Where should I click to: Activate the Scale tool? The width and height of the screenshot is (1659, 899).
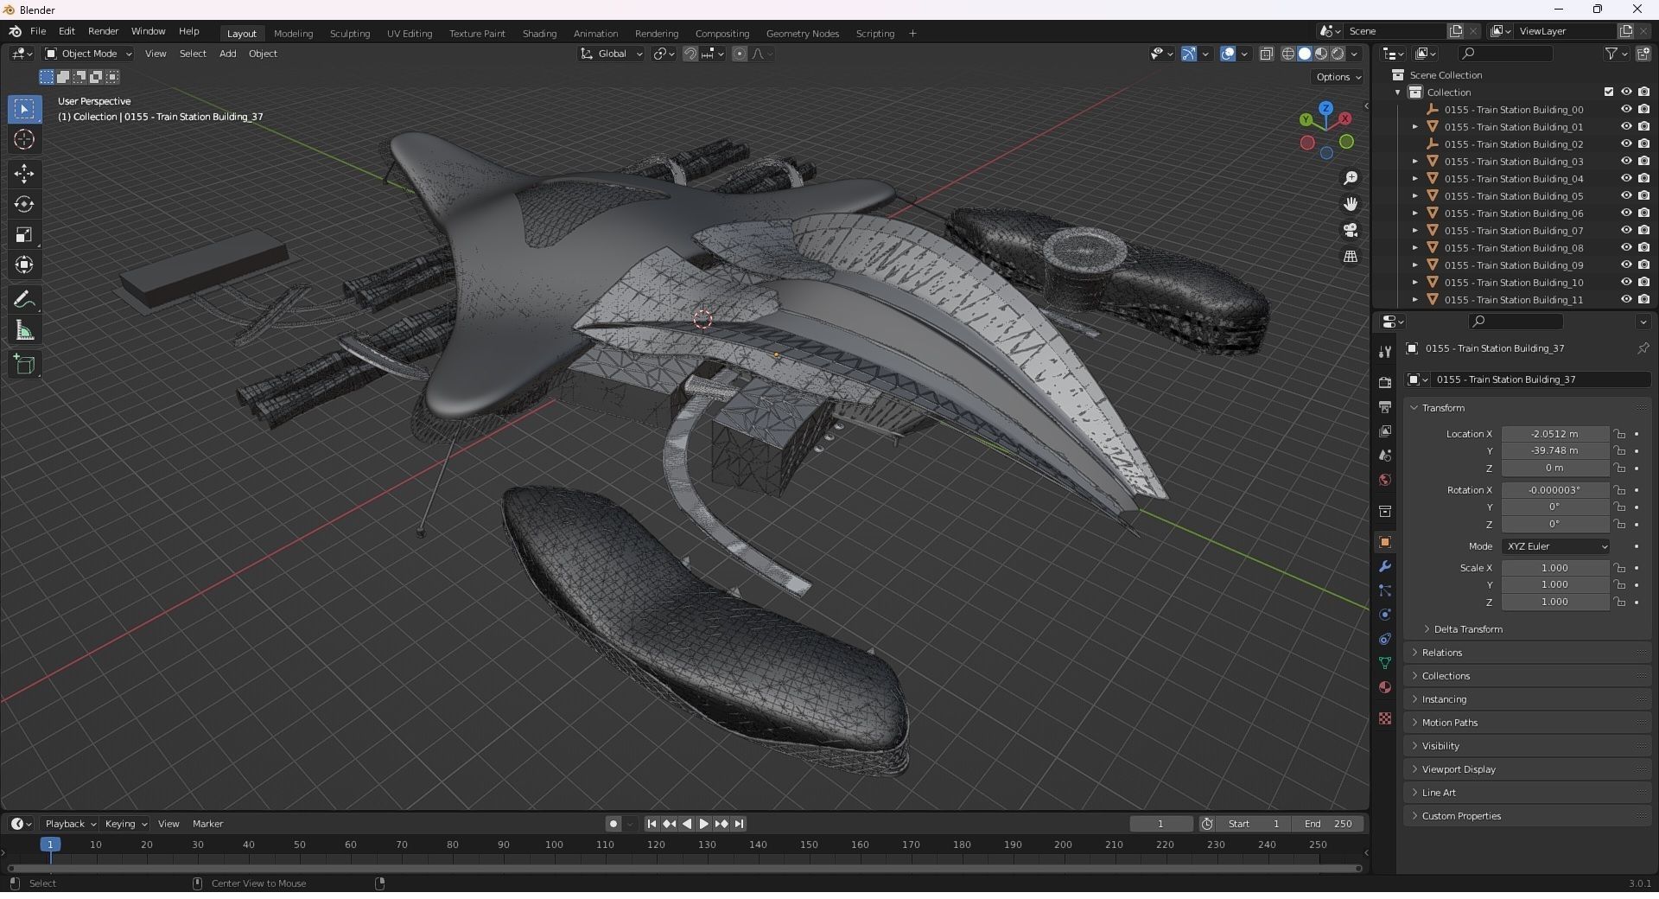(x=24, y=234)
